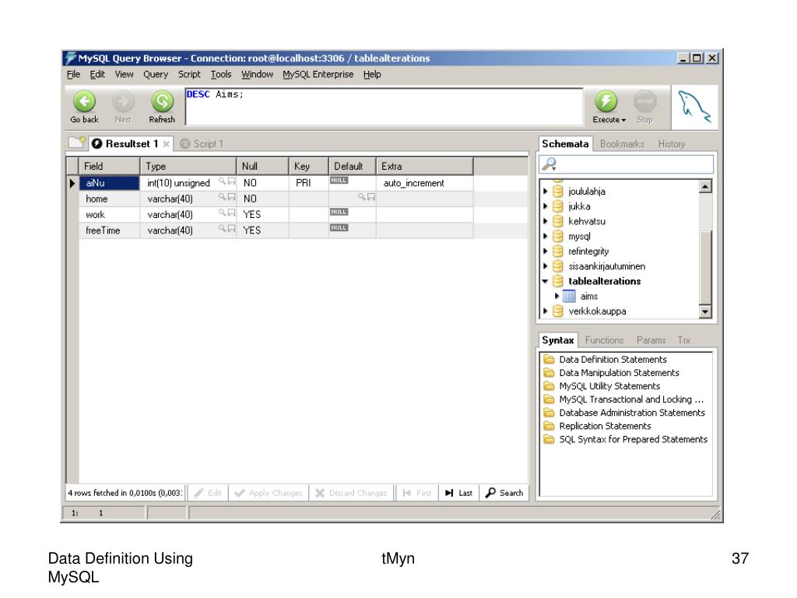Jump to First row button
Image resolution: width=797 pixels, height=598 pixels.
pos(417,493)
